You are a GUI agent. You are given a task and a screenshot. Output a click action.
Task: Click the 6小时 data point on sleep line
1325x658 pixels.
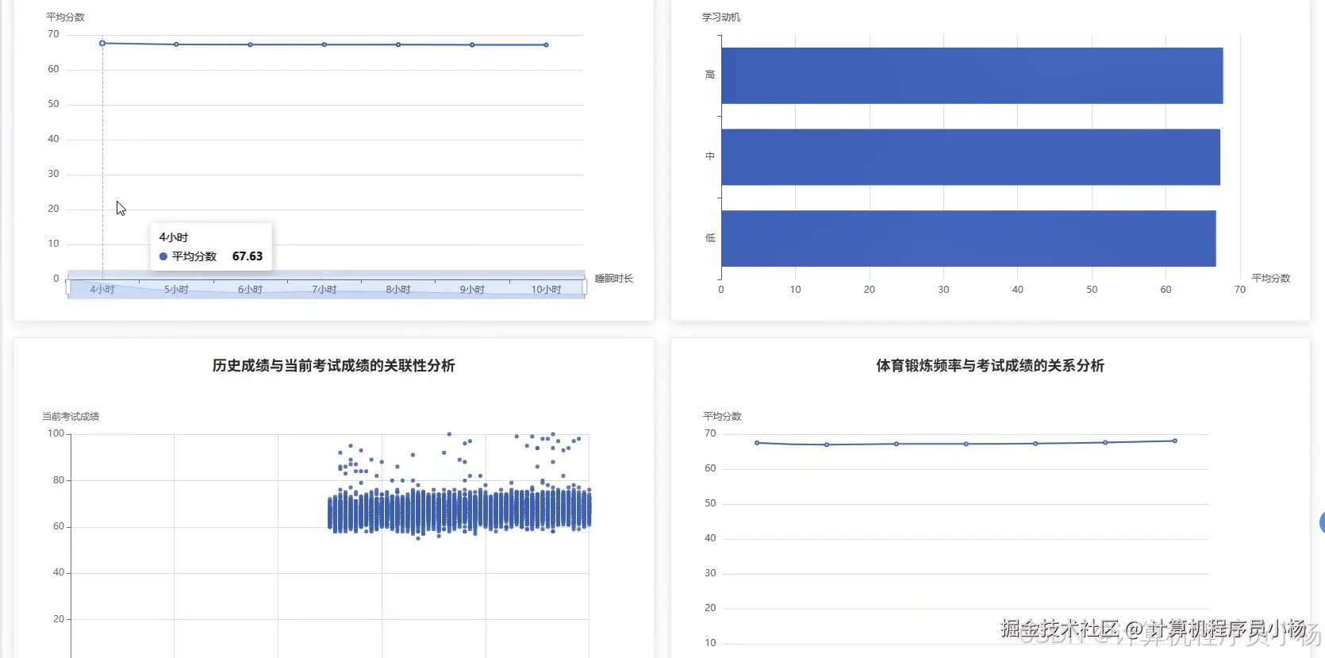pyautogui.click(x=250, y=44)
